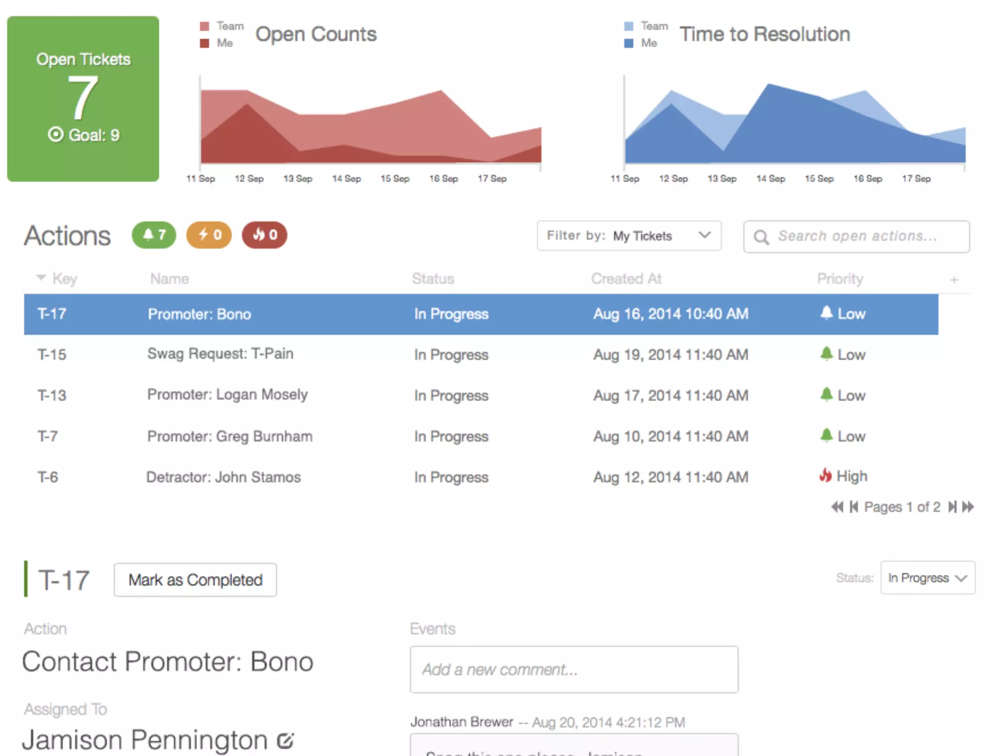Jump to the last page with double-right arrows

969,507
